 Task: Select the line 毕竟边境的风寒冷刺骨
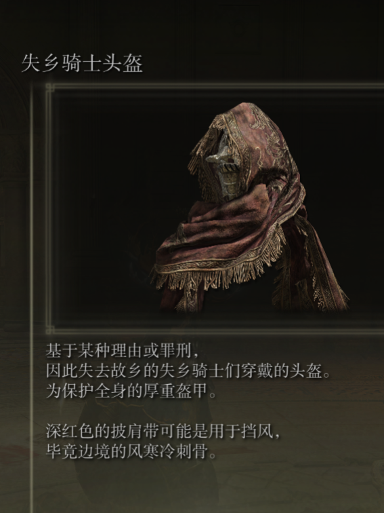click(131, 451)
